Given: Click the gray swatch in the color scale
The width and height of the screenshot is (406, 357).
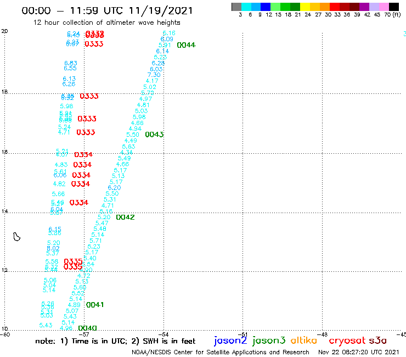Looking at the screenshot, I should (x=236, y=7).
